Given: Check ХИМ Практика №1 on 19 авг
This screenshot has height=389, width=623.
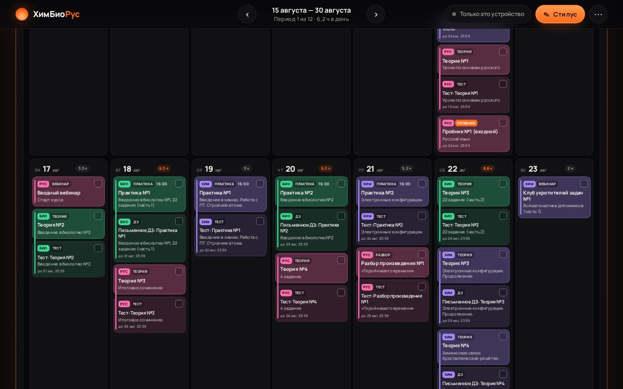Looking at the screenshot, I should 260,183.
